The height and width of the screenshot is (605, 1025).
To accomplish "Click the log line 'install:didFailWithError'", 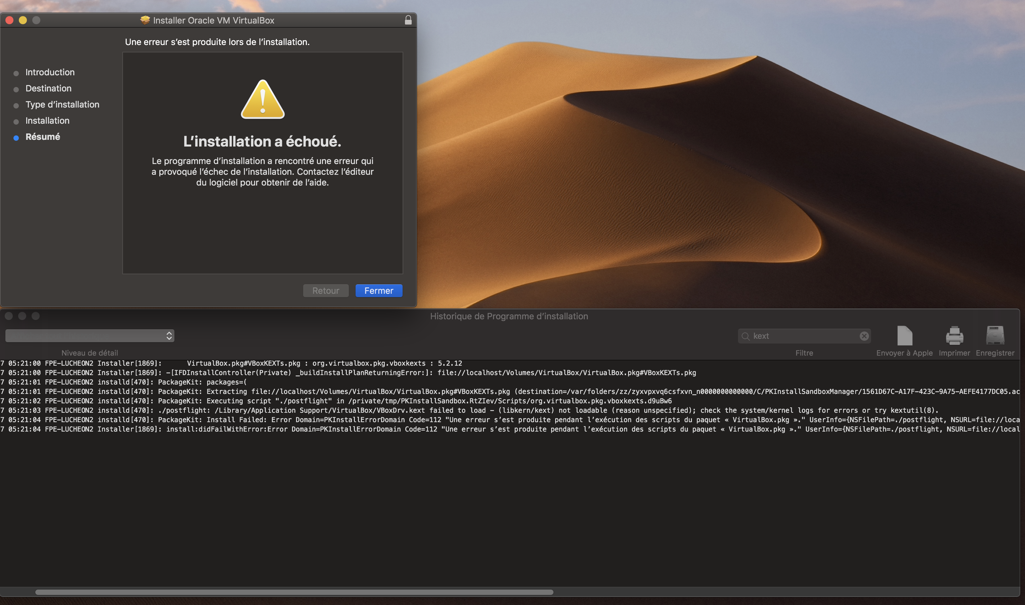I will tap(510, 429).
